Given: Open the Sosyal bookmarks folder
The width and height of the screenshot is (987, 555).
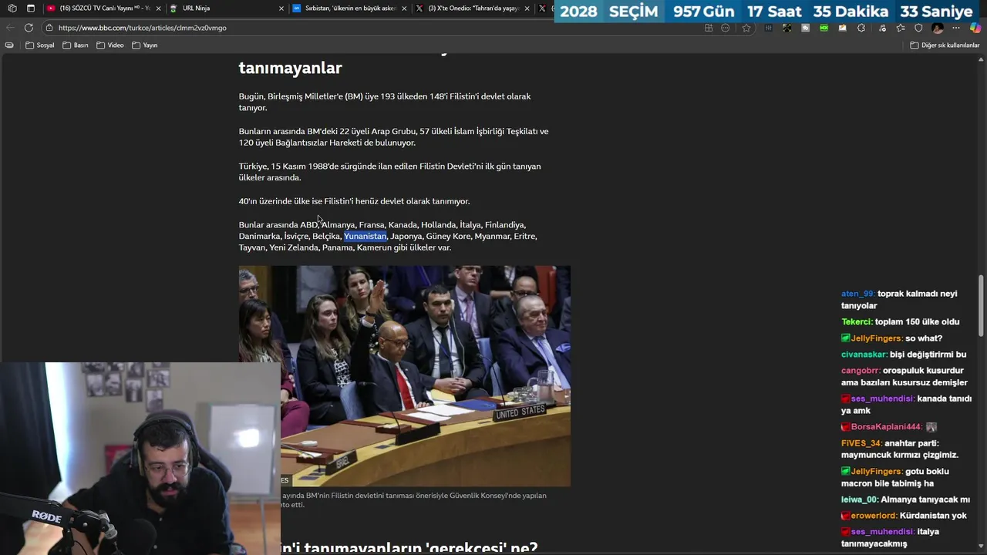Looking at the screenshot, I should (40, 45).
